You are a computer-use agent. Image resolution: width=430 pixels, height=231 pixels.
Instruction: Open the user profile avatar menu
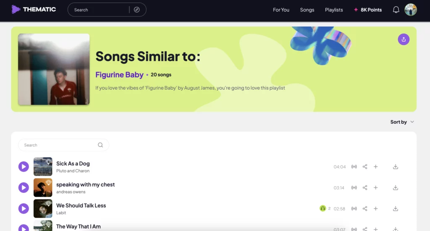pos(411,10)
